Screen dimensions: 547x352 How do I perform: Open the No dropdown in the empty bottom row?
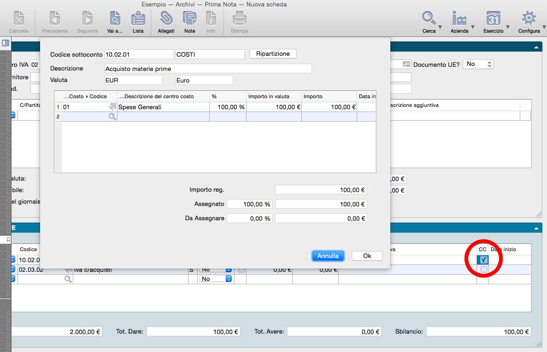point(215,279)
